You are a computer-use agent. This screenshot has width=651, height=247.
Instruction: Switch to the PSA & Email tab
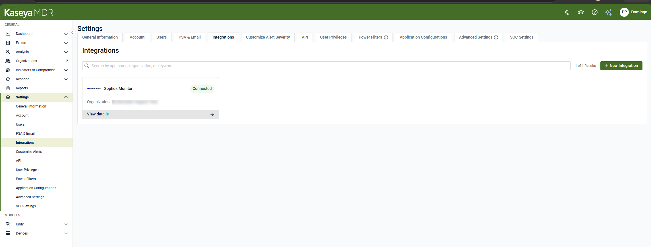(190, 37)
